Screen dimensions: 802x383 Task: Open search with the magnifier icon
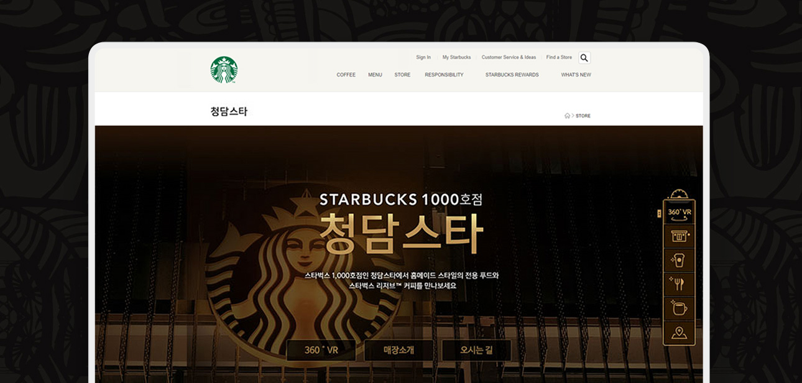(584, 58)
